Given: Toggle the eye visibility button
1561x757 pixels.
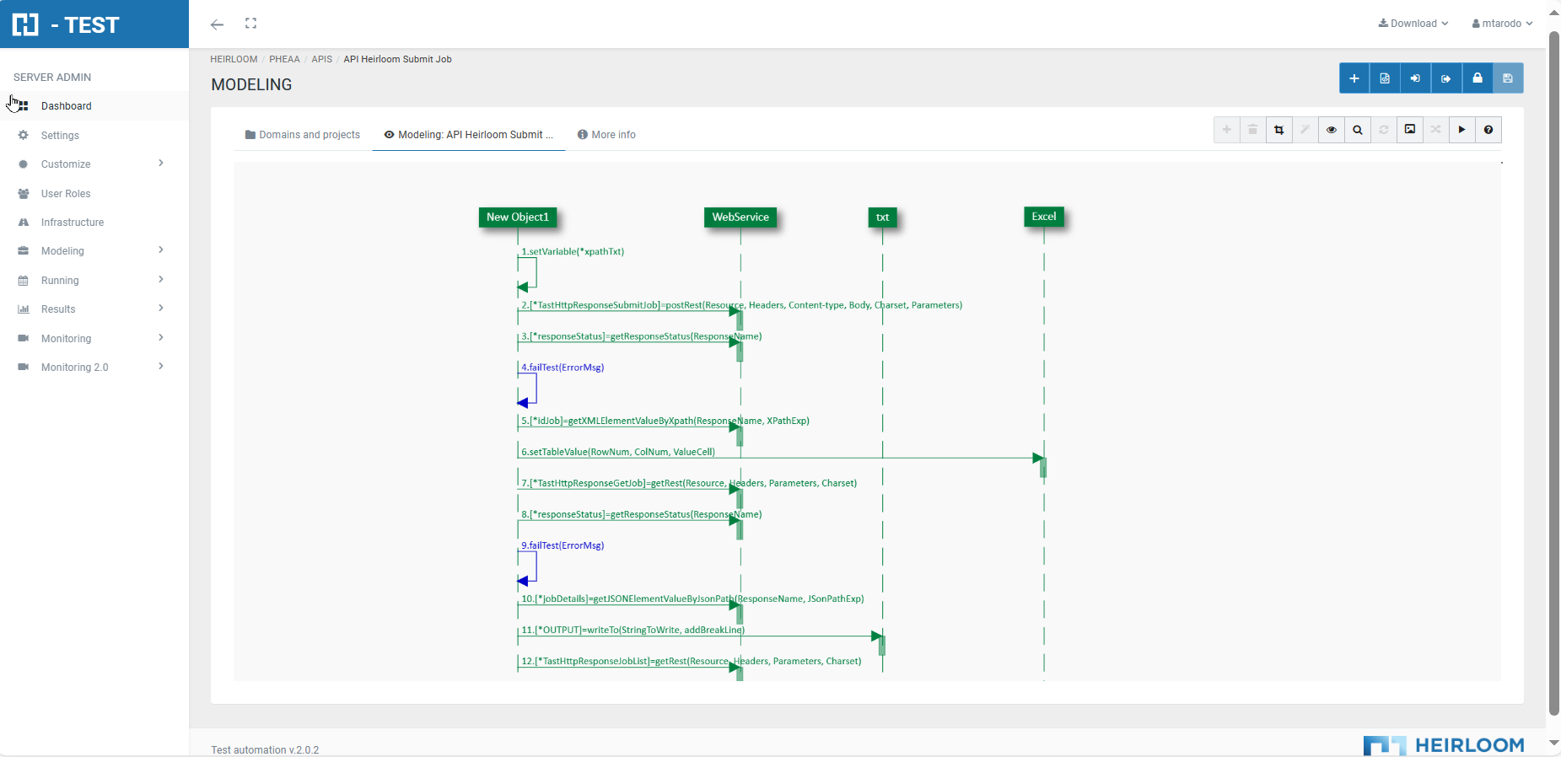Looking at the screenshot, I should coord(1332,130).
